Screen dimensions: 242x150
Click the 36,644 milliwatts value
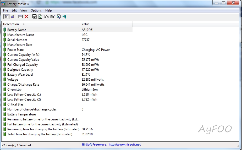93,84
